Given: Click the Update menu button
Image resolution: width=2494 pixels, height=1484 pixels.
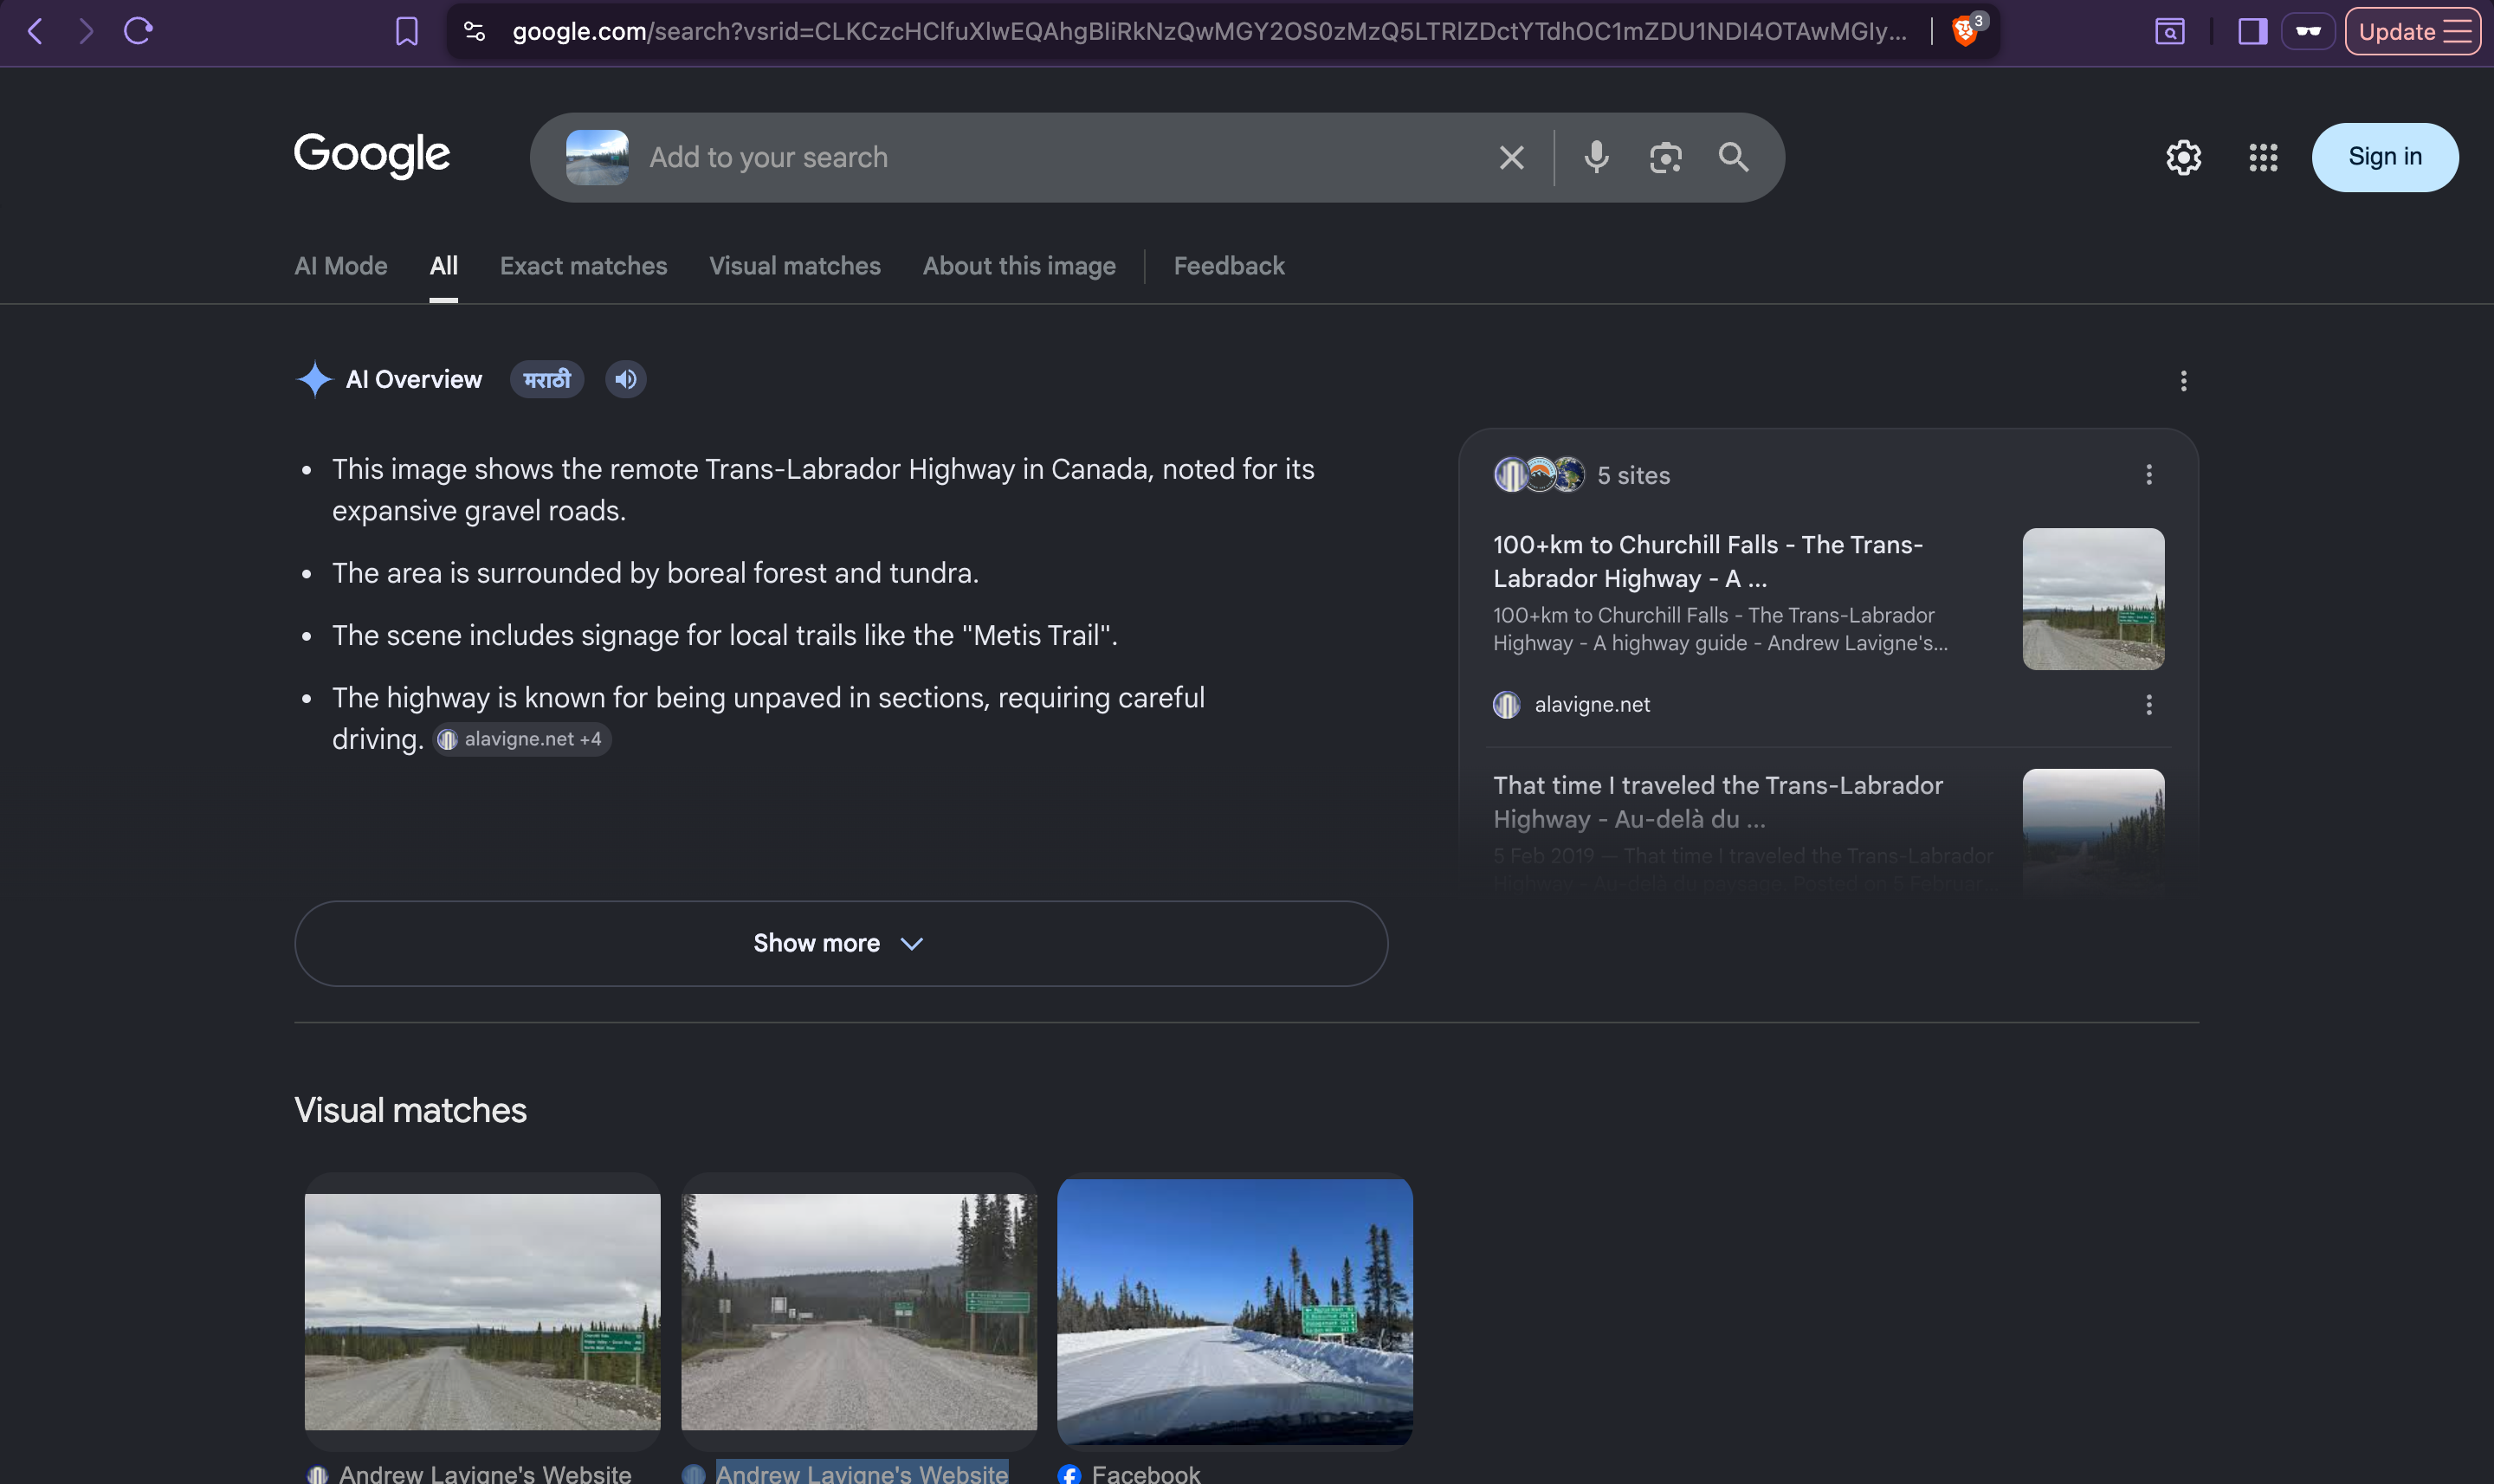Looking at the screenshot, I should pyautogui.click(x=2413, y=31).
